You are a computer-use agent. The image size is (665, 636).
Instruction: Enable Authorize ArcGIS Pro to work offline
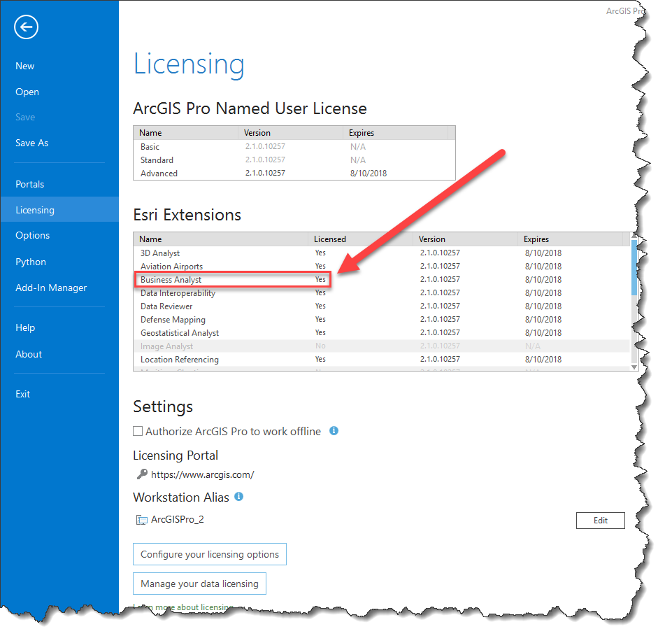pyautogui.click(x=138, y=431)
